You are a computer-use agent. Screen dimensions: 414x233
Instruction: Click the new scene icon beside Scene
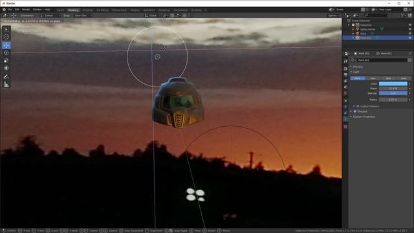[x=363, y=10]
